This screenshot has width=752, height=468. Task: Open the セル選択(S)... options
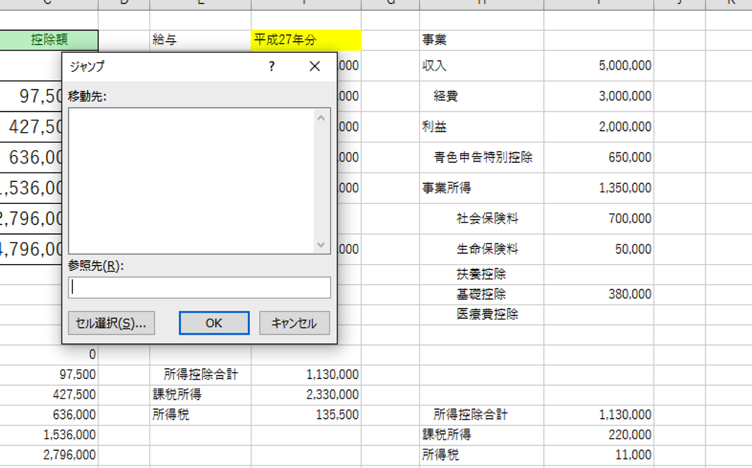(112, 323)
